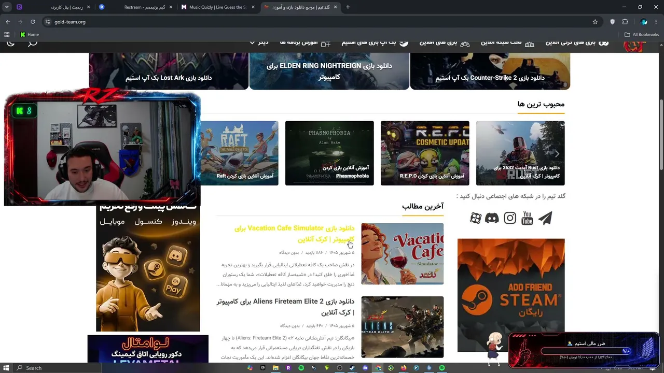Screen dimensions: 664x373
Task: Open Lost Ark Steam backup card
Action: click(x=169, y=71)
